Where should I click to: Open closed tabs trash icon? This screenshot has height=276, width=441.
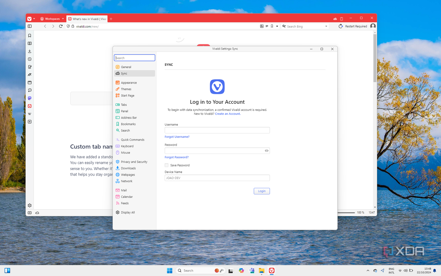pos(342,19)
